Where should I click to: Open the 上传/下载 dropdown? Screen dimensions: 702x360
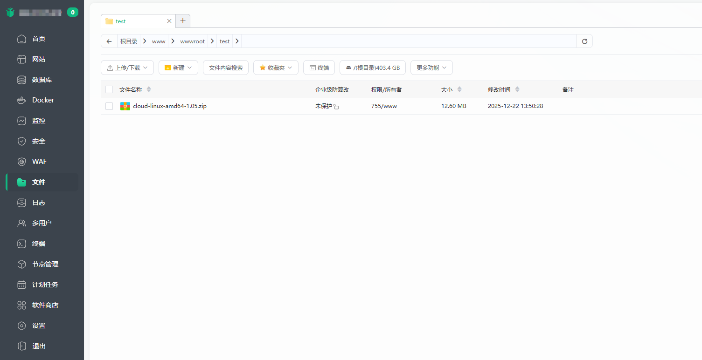tap(127, 68)
